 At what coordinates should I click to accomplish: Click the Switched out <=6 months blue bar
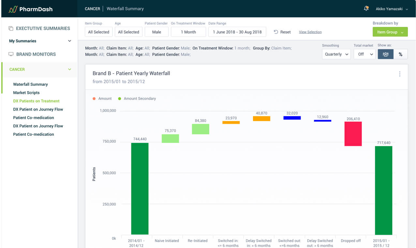click(x=292, y=118)
